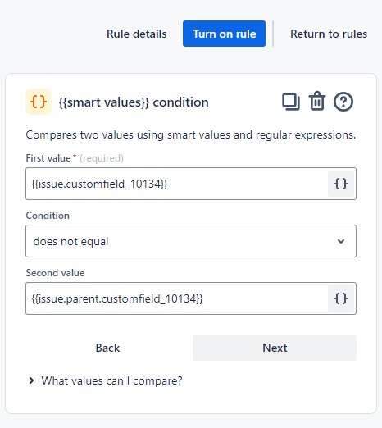This screenshot has height=428, width=382.
Task: Click the Next button
Action: [x=275, y=348]
